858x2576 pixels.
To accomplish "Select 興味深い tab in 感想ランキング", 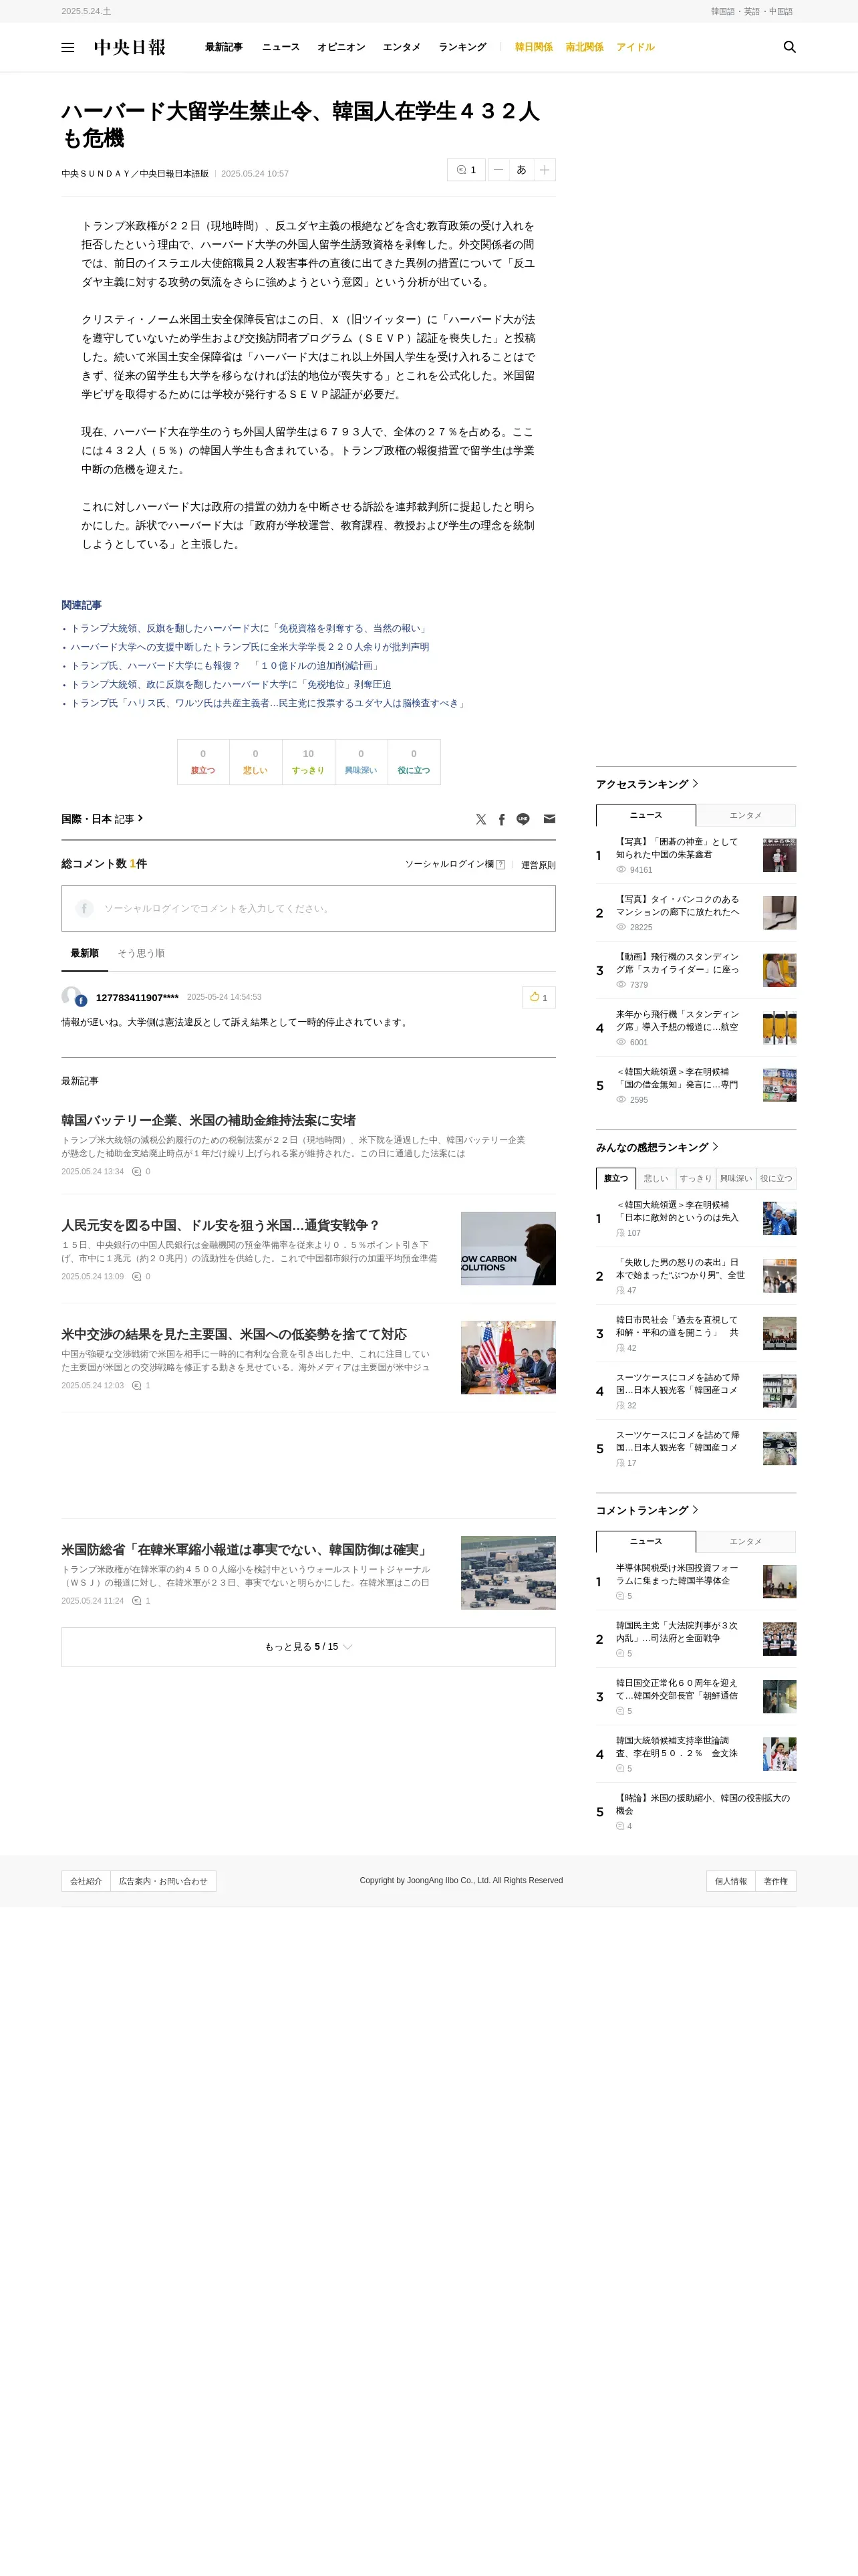I will [736, 1178].
